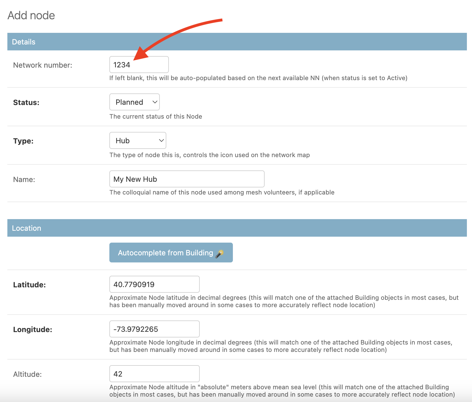Click the Add node page title
The image size is (472, 402).
click(31, 15)
